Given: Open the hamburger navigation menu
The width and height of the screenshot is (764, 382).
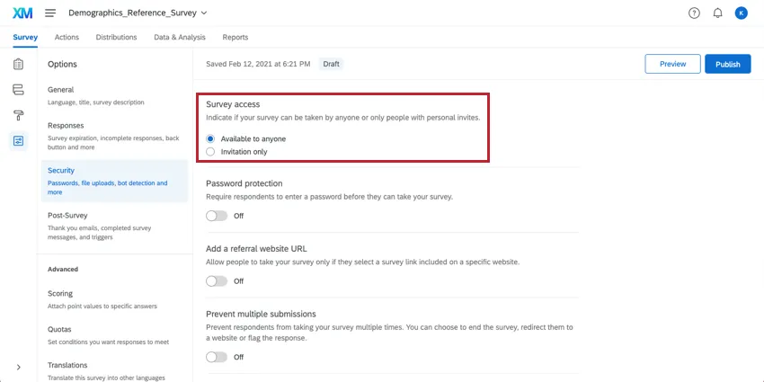Looking at the screenshot, I should pos(50,13).
